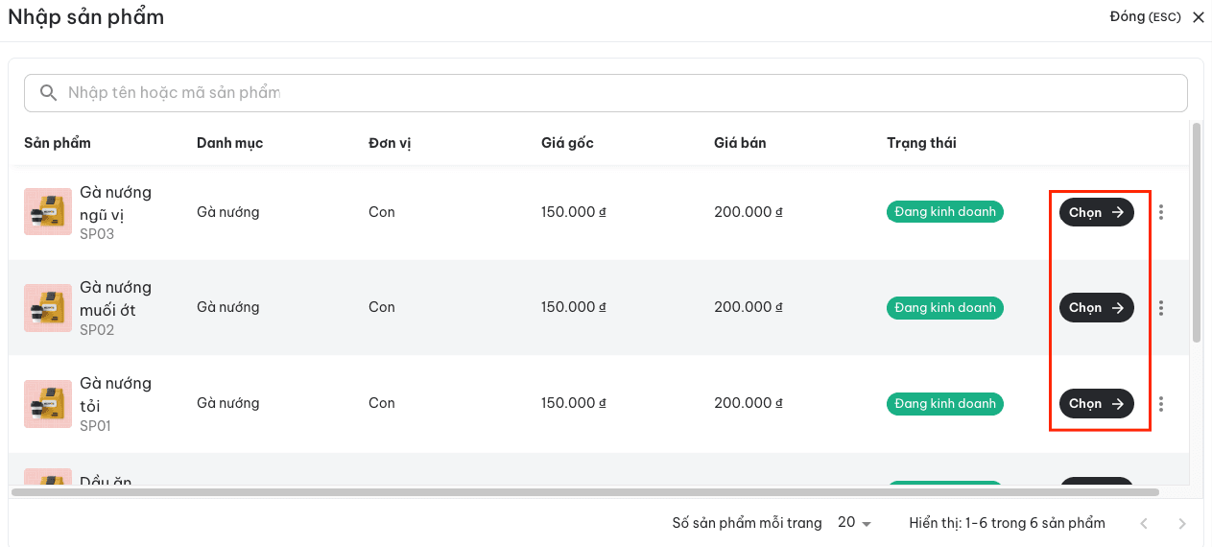
Task: Go to the previous page arrow
Action: coord(1143,524)
